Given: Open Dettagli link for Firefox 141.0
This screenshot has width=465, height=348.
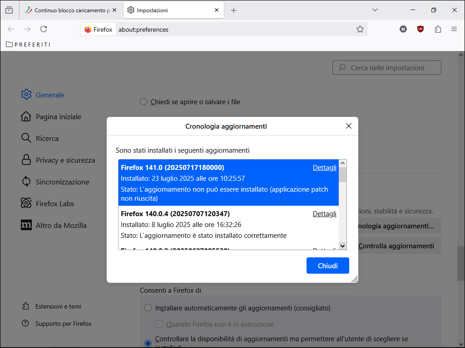Looking at the screenshot, I should 324,168.
